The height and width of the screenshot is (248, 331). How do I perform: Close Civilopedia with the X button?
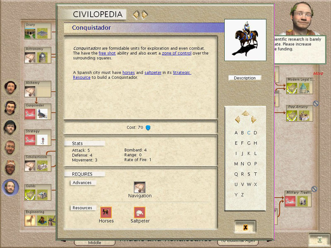tap(245, 227)
